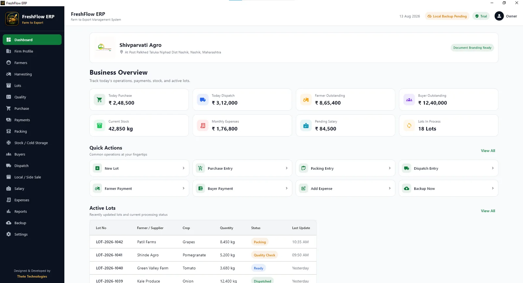Image resolution: width=523 pixels, height=283 pixels.
Task: Click the Buyers people icon in sidebar
Action: tap(8, 154)
